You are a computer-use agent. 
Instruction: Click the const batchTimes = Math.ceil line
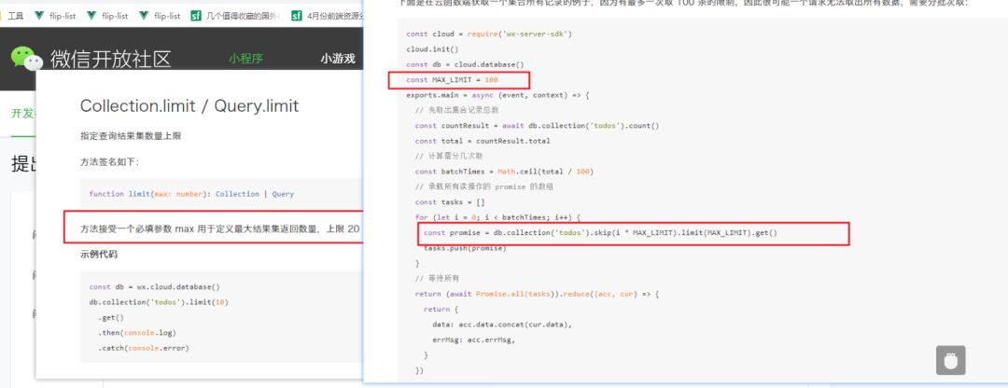point(504,172)
